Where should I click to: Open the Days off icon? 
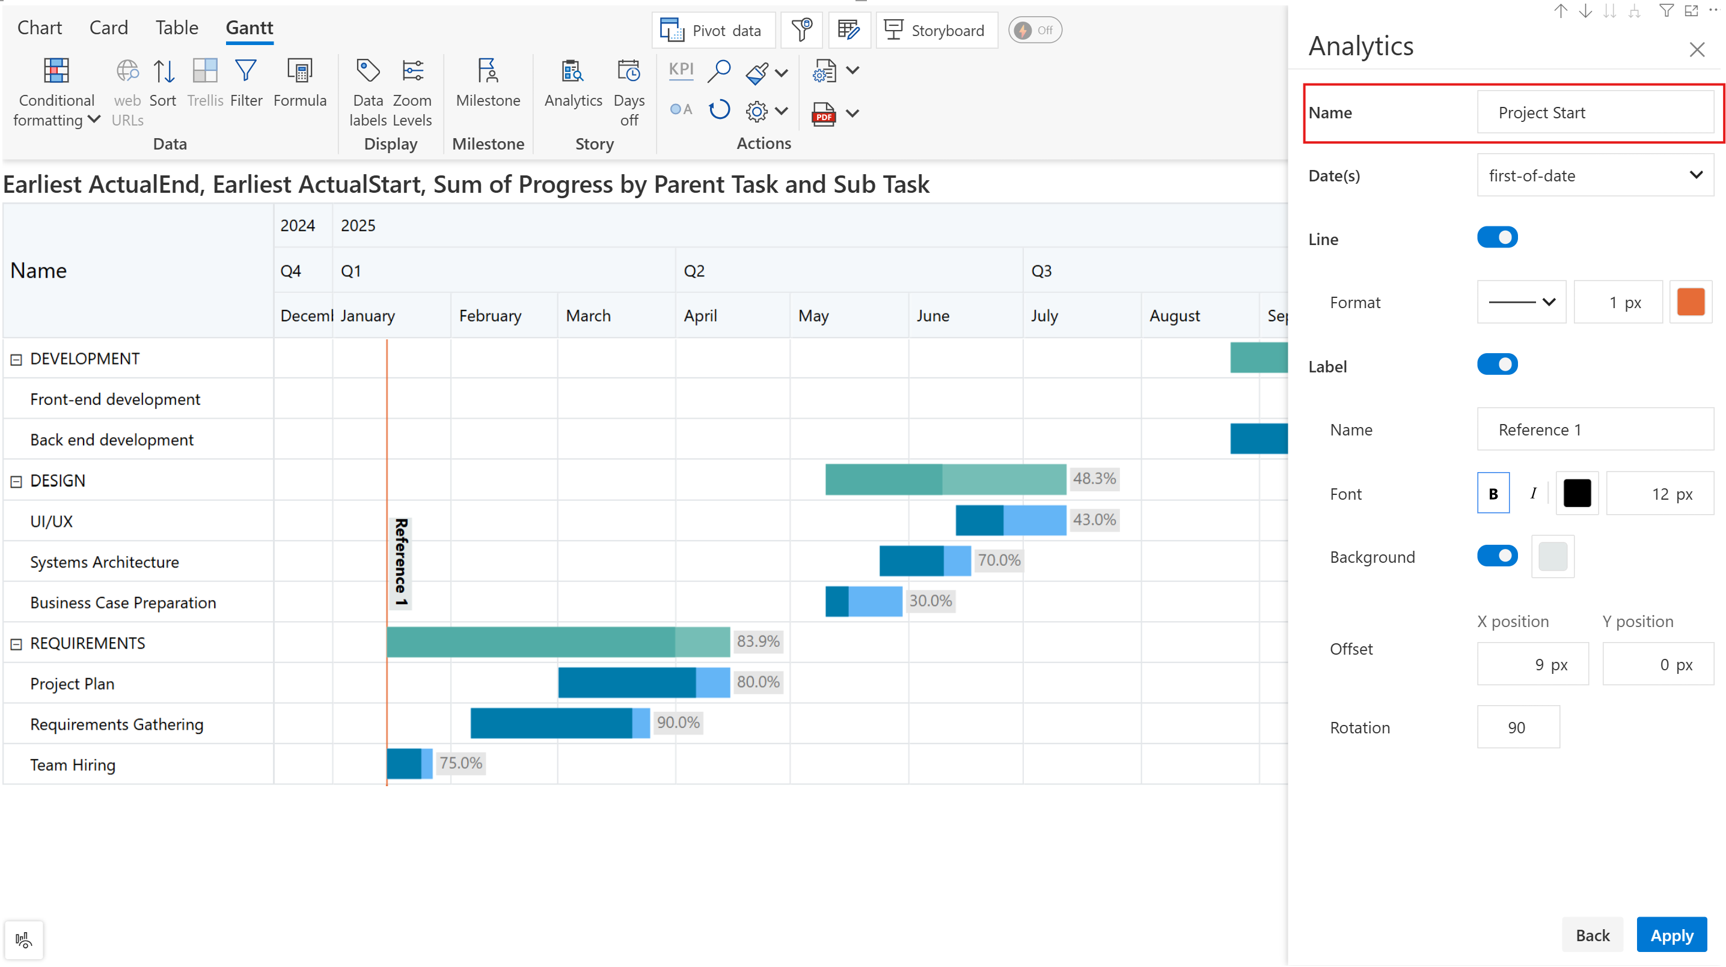point(628,71)
